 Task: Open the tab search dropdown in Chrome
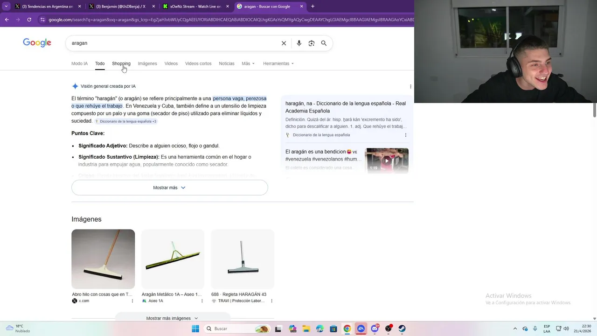pyautogui.click(x=6, y=7)
